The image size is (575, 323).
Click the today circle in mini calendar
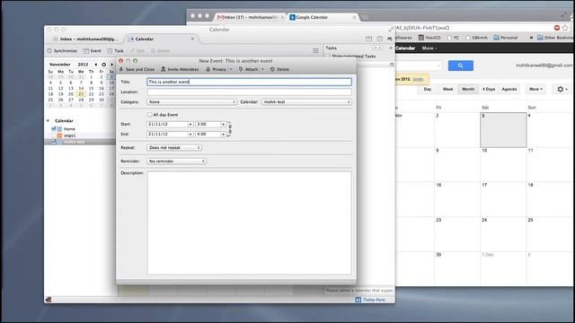pos(104,65)
